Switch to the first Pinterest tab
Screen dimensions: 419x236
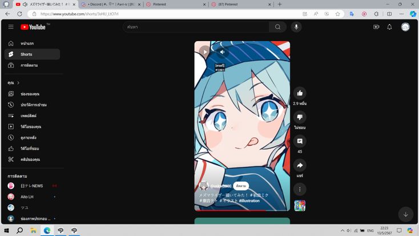176,4
